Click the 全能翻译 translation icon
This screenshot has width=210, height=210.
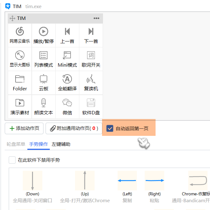(67, 79)
